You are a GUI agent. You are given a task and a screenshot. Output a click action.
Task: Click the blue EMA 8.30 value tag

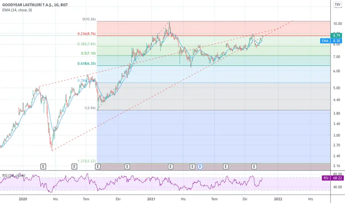[331, 41]
